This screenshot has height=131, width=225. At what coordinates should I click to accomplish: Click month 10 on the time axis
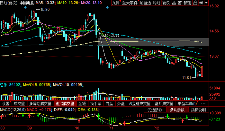tap(77, 128)
